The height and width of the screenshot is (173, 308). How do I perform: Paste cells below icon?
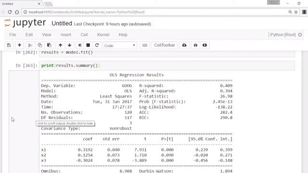pyautogui.click(x=49, y=45)
